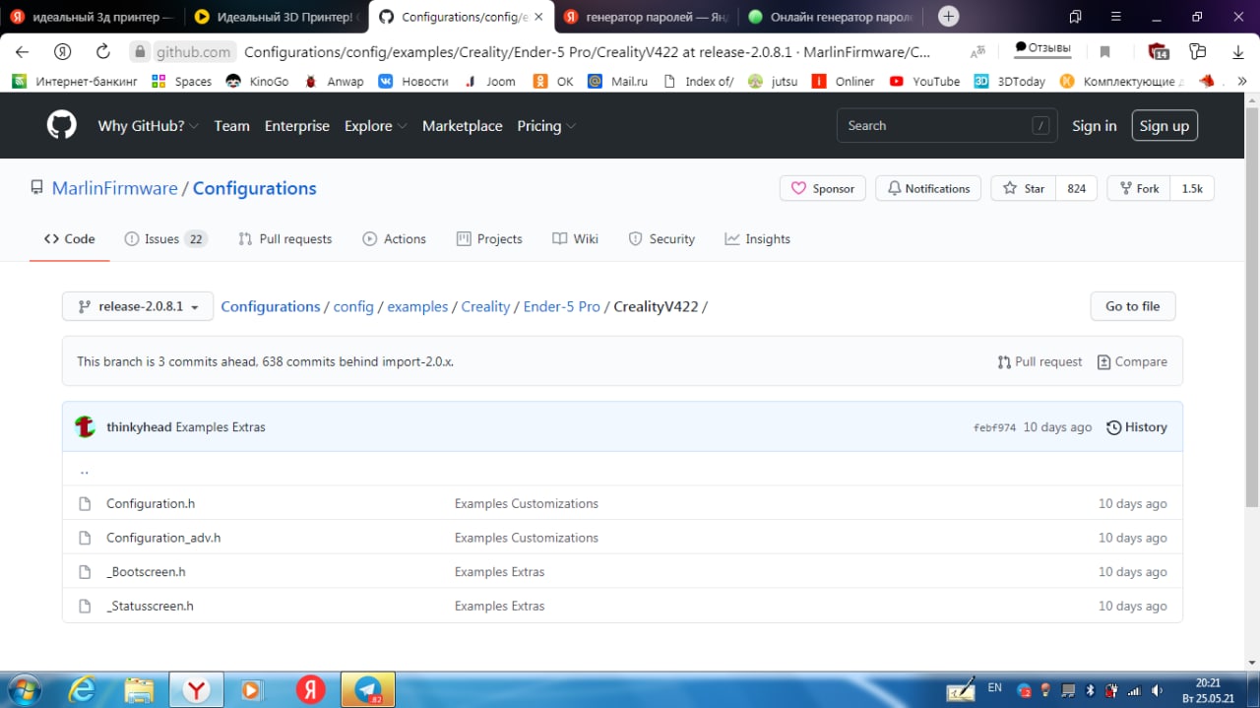
Task: Go up to parent directory '..'
Action: point(85,470)
